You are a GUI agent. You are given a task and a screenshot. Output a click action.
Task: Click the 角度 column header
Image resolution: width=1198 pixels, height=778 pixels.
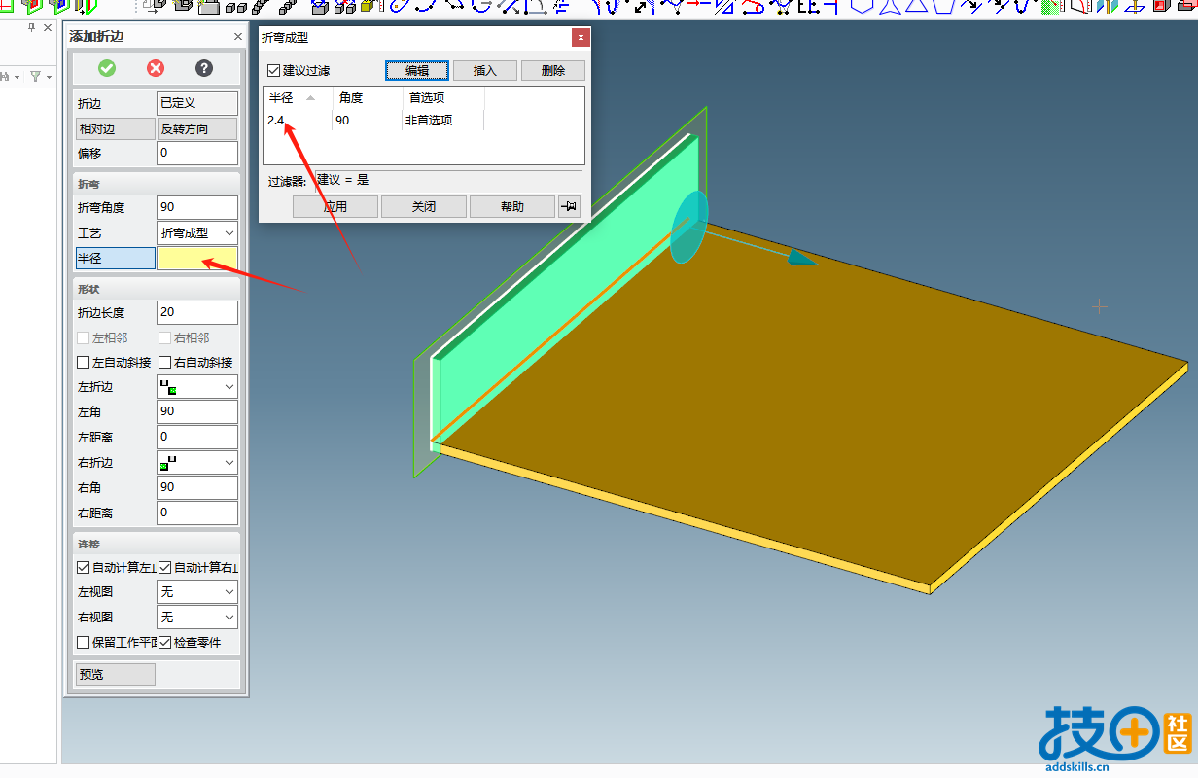[367, 97]
